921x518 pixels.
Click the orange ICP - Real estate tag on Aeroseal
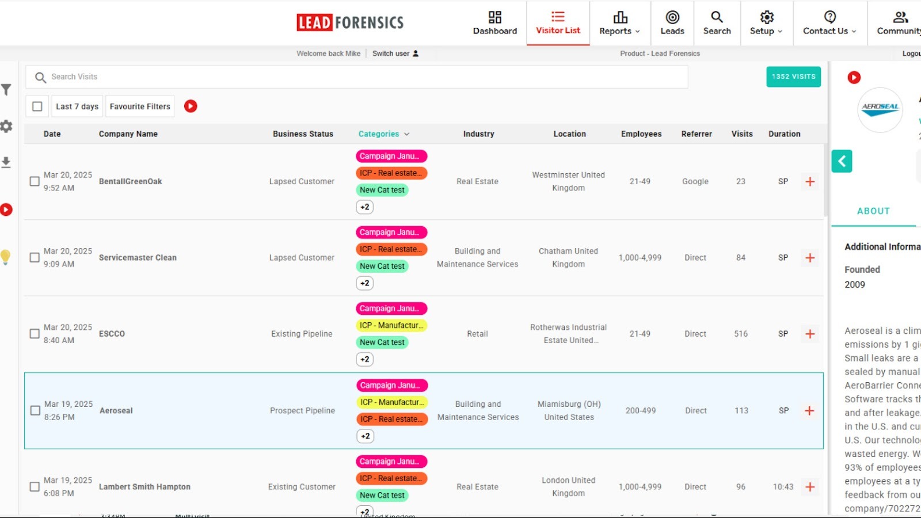pyautogui.click(x=392, y=419)
